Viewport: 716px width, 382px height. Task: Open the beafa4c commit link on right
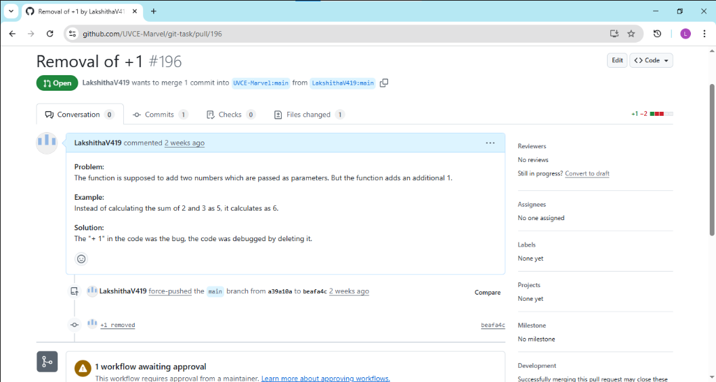(492, 325)
